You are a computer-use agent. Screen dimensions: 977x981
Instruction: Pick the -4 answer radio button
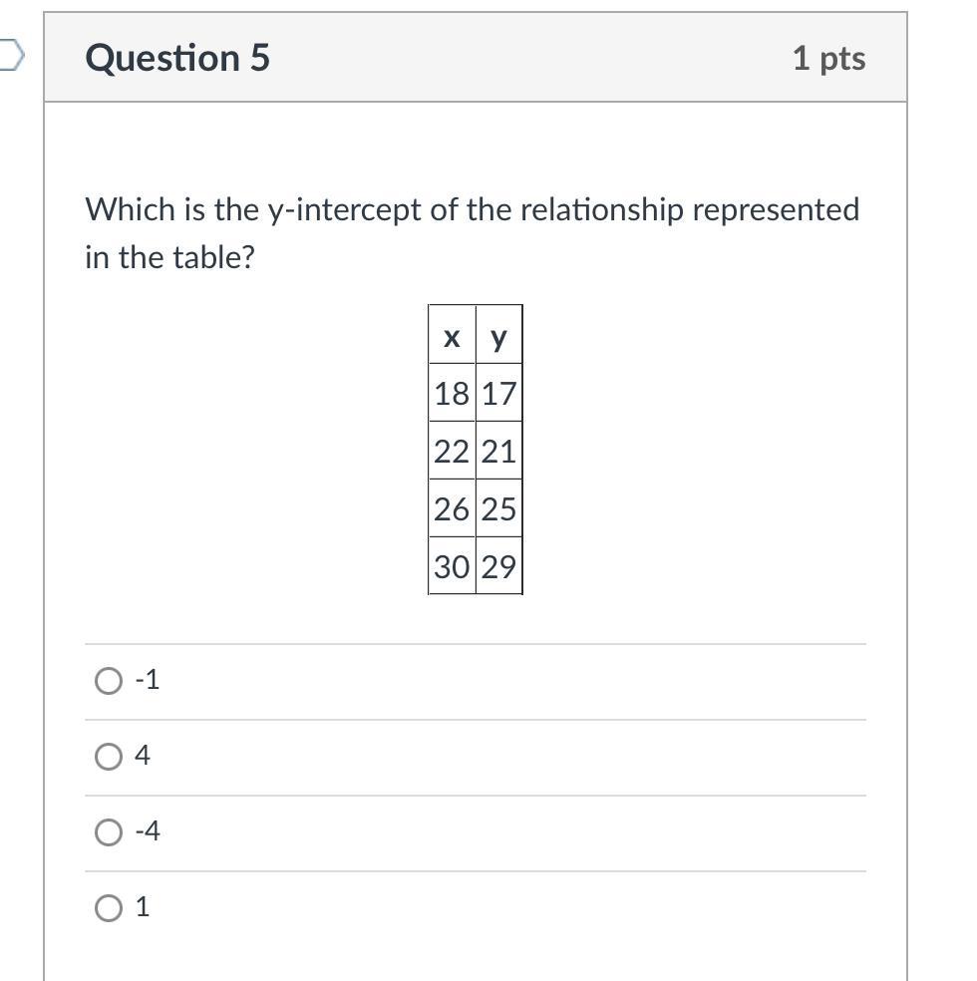(108, 831)
